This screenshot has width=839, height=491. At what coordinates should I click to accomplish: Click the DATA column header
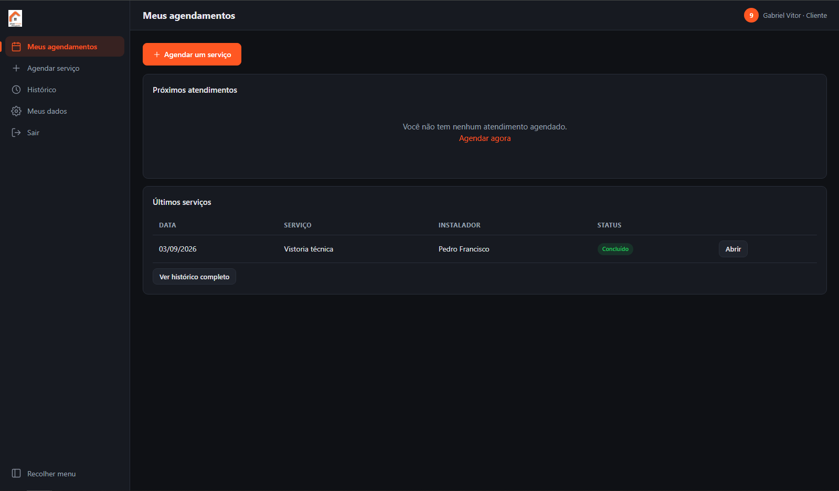(167, 225)
